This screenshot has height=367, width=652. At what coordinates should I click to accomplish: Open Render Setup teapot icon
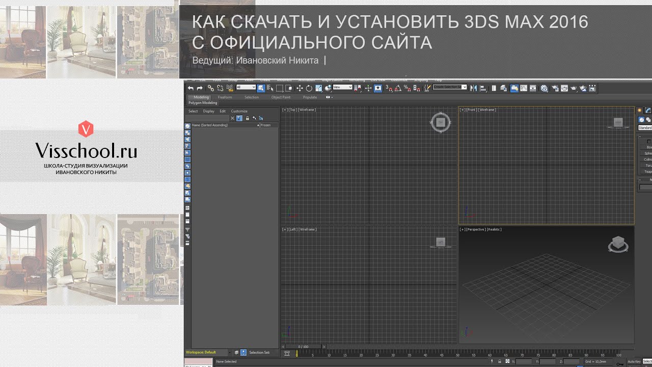(554, 88)
